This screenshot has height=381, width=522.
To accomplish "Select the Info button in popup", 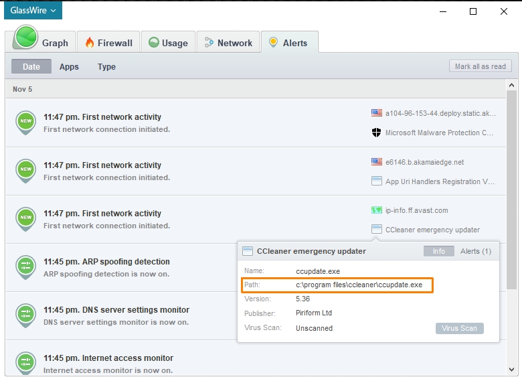I will [x=438, y=251].
